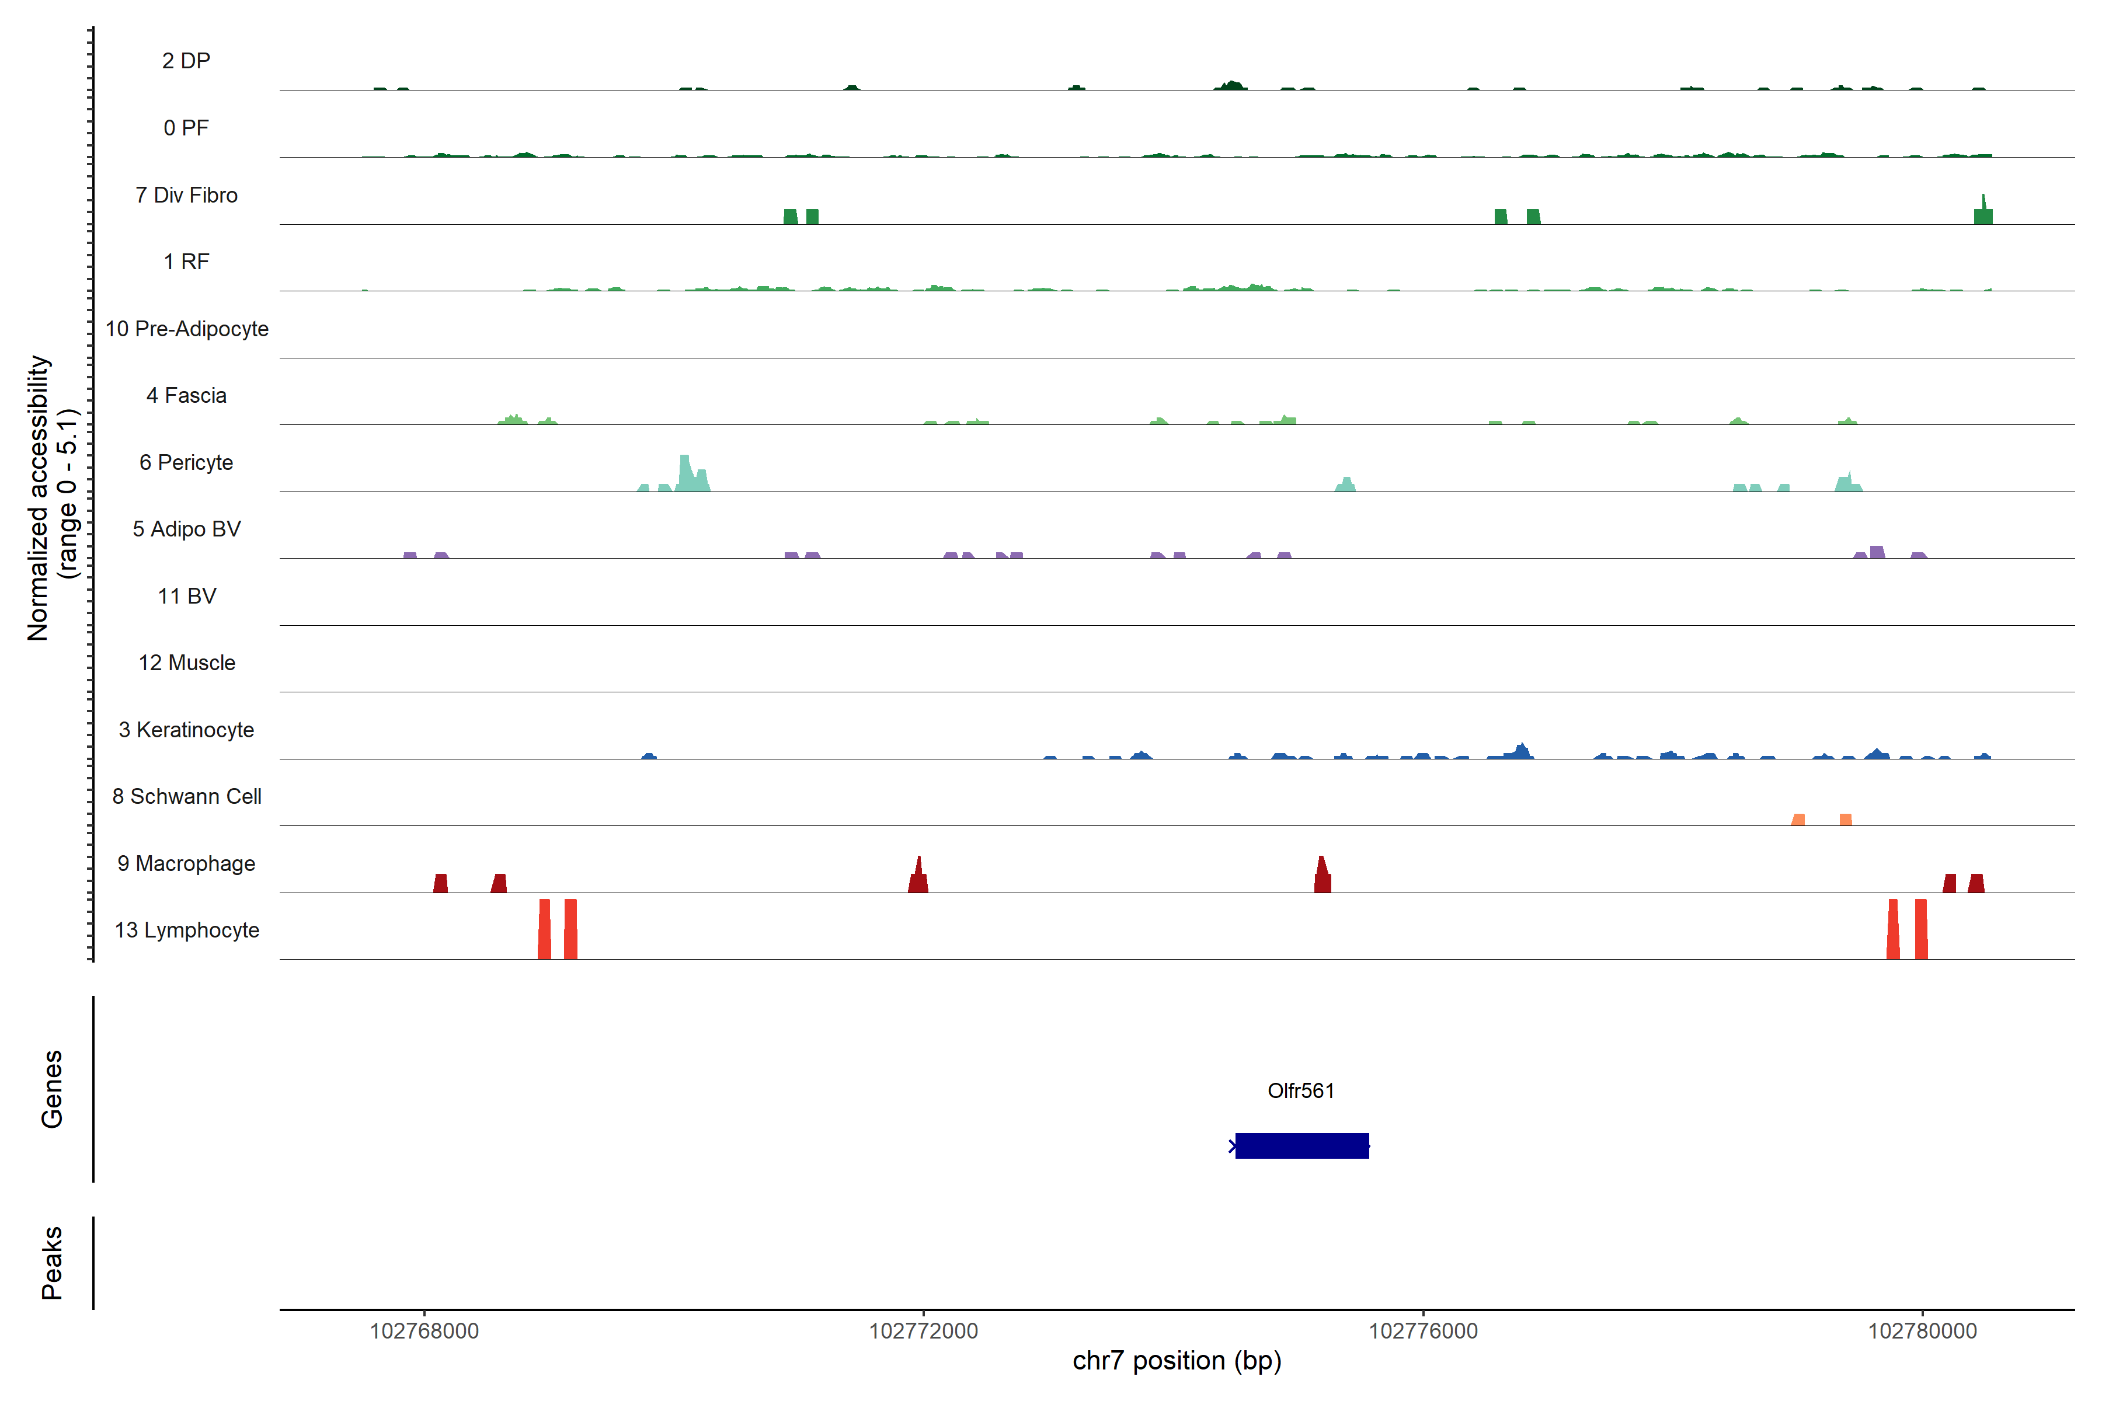2102x1401 pixels.
Task: Click the chr7 position (bp) axis title
Action: (x=1176, y=1361)
